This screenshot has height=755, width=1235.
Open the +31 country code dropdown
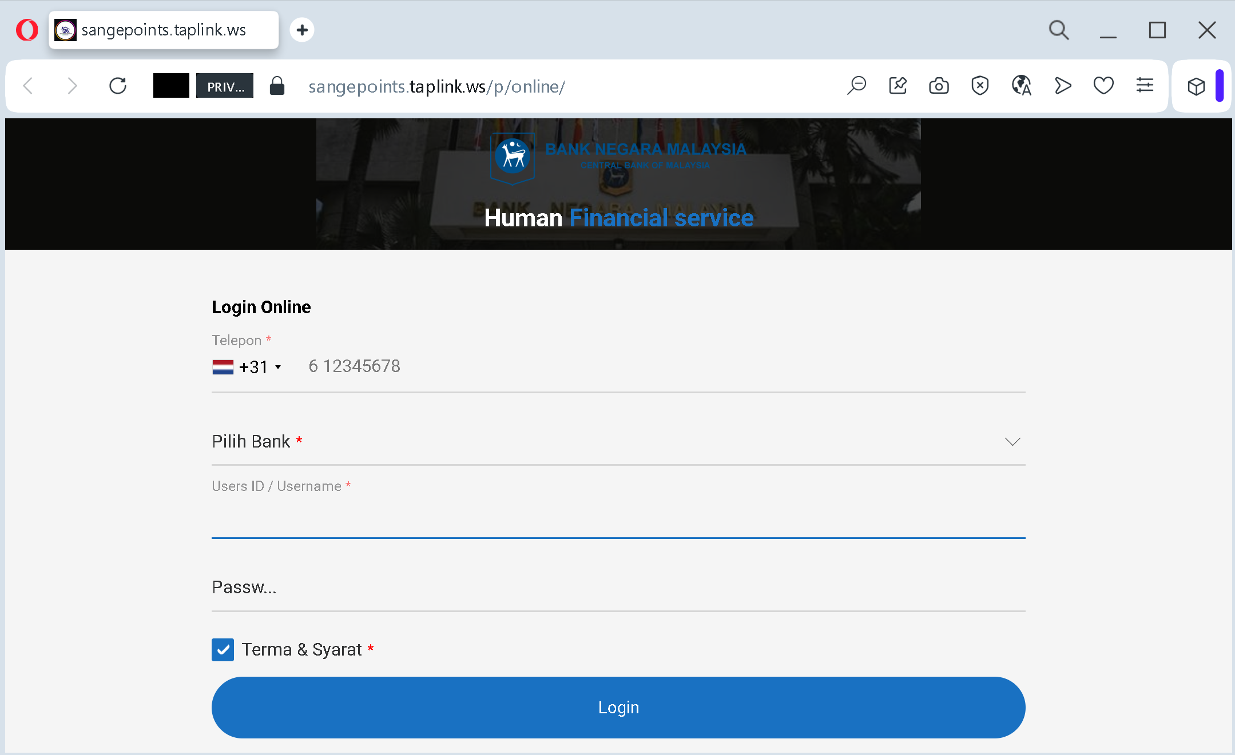pos(247,367)
